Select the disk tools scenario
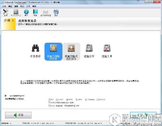 click(107, 51)
